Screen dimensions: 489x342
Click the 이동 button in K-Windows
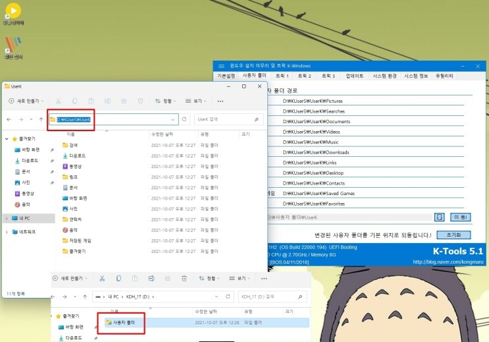pos(460,217)
